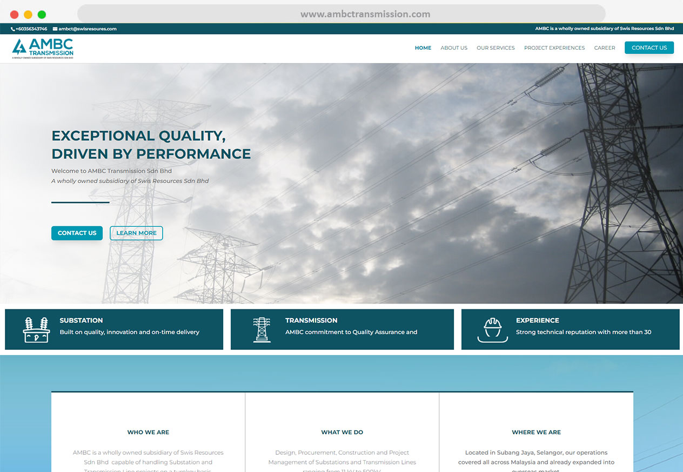Viewport: 683px width, 472px height.
Task: Click 'Design, Procurement, Construction' paragraph
Action: click(342, 462)
